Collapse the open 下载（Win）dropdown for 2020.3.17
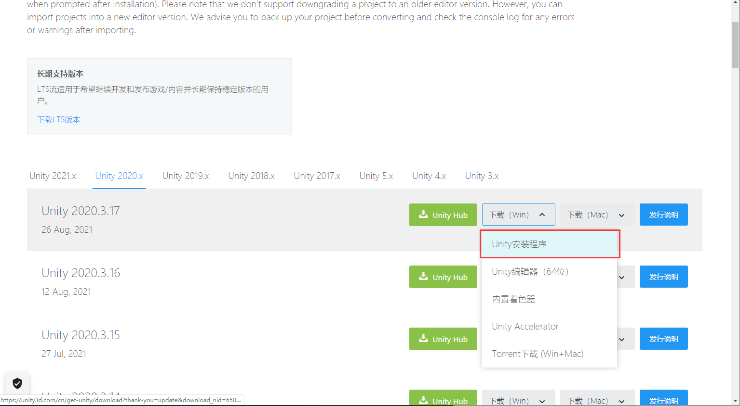This screenshot has height=406, width=740. (518, 215)
